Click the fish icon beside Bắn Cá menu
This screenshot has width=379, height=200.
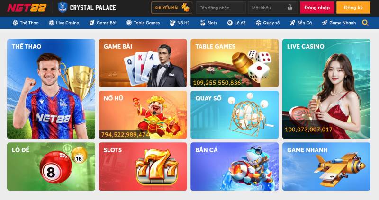292,23
